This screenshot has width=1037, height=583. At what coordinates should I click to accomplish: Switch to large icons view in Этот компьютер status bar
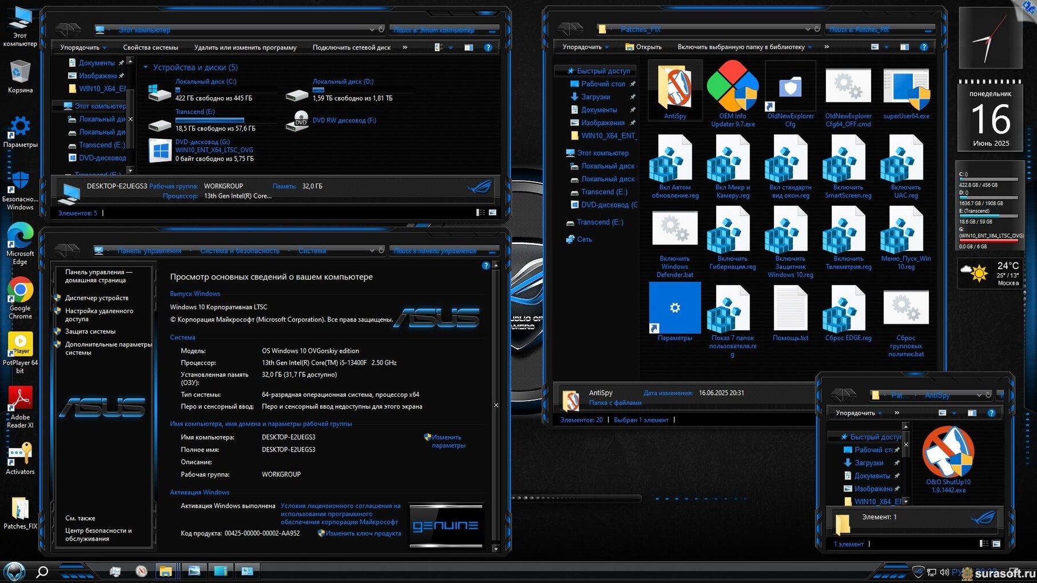[492, 213]
